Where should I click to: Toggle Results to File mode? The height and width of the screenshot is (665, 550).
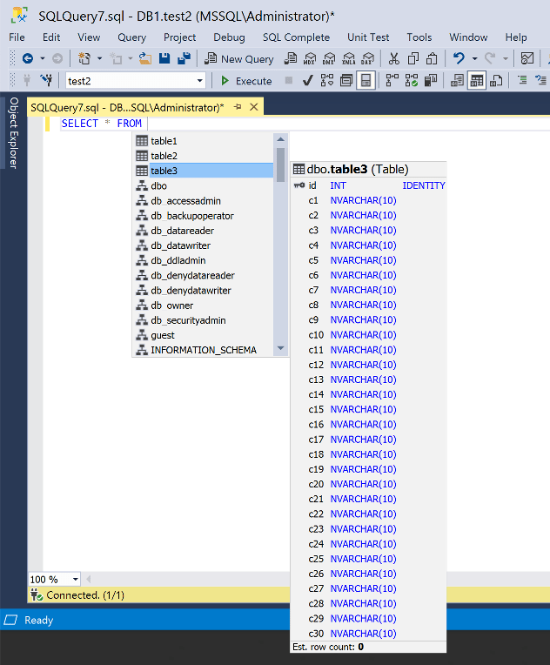pyautogui.click(x=496, y=80)
